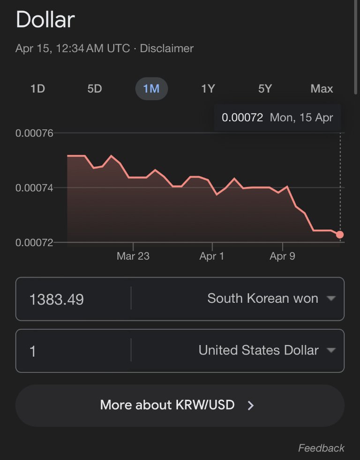Select the Max time range

coord(322,89)
